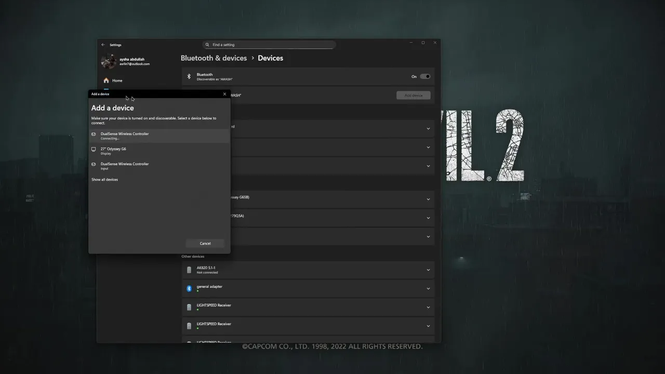
Task: Click the AK820 Not connected status text
Action: point(207,272)
